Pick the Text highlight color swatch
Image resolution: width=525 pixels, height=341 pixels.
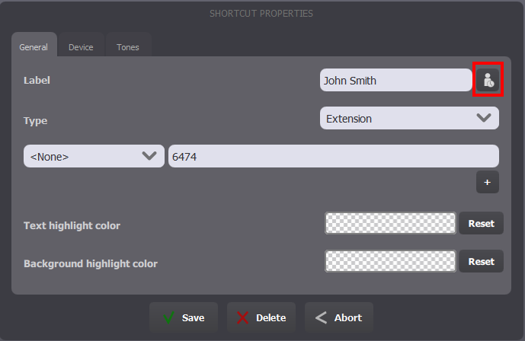point(390,223)
